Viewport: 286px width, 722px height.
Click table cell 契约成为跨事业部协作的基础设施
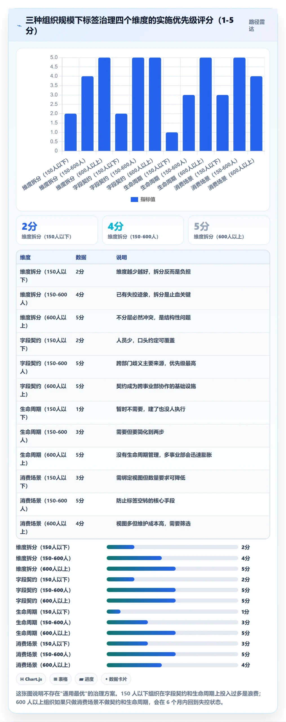pyautogui.click(x=156, y=386)
